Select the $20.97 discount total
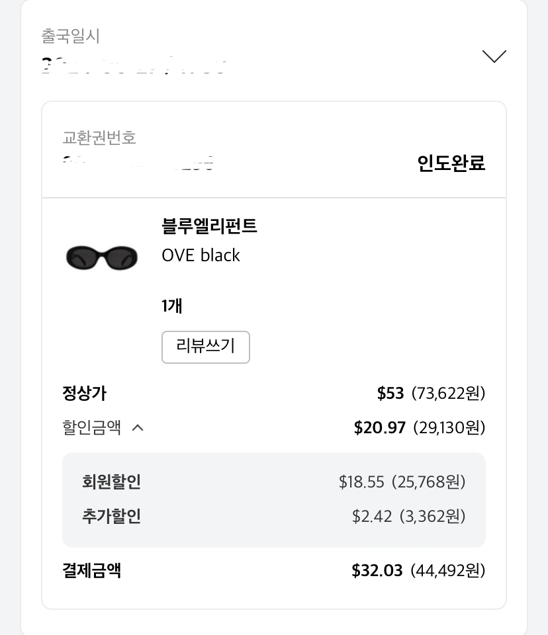Viewport: 548px width, 635px height. (380, 428)
